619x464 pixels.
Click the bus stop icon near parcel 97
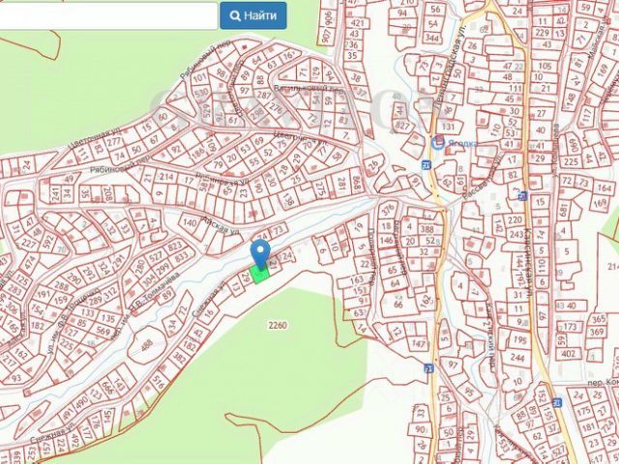[x=428, y=368]
